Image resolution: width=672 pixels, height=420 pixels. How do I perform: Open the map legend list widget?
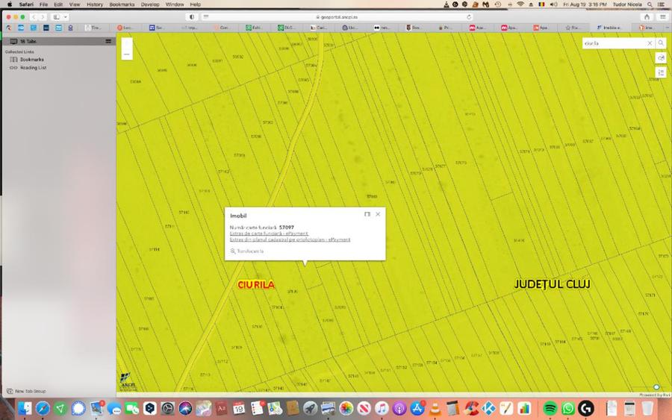tap(661, 72)
